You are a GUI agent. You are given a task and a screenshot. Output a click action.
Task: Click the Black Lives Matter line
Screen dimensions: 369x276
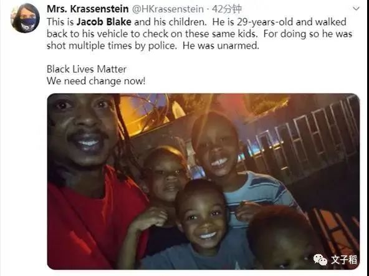point(87,69)
